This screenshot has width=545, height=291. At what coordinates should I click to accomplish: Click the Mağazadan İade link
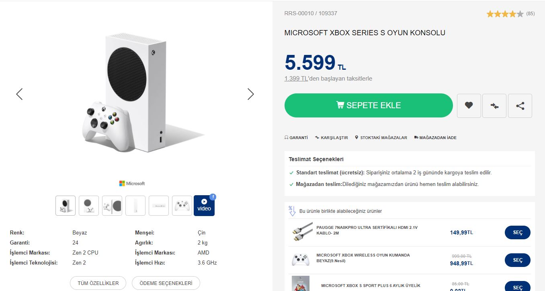tap(435, 137)
